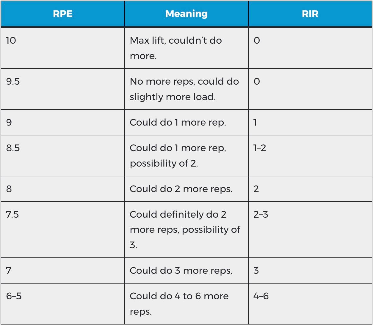Click the RIR cell showing 2–3
Screen dimensions: 373x326
tap(261, 214)
